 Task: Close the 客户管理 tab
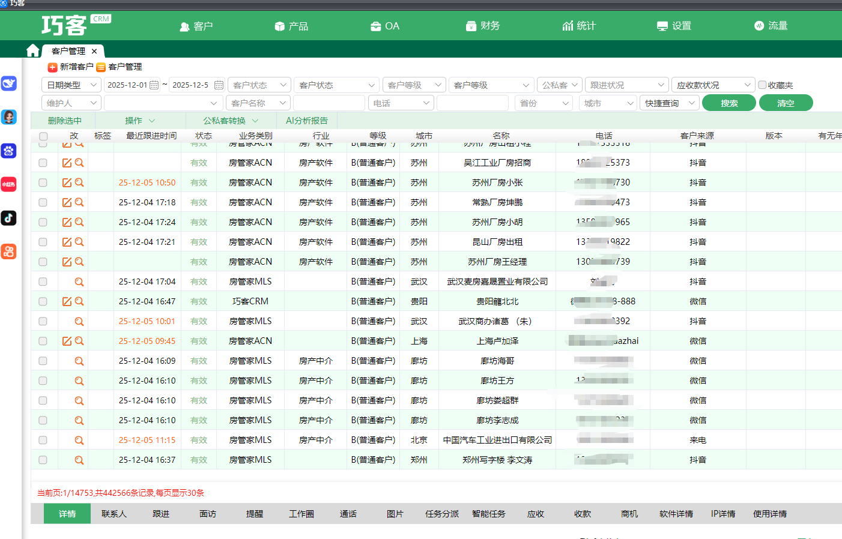pyautogui.click(x=94, y=52)
